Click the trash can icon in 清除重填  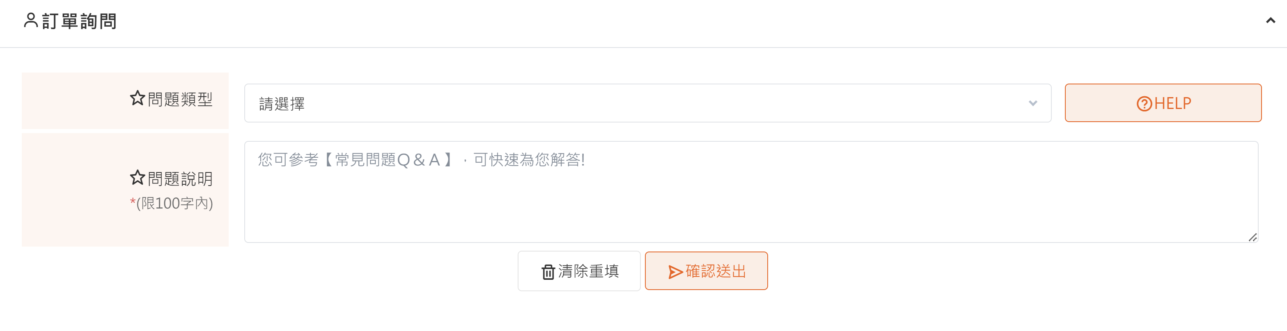[548, 272]
